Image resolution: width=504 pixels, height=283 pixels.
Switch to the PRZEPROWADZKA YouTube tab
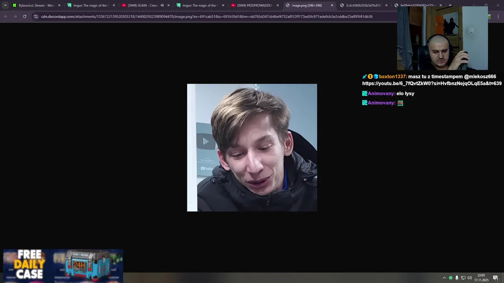254,6
